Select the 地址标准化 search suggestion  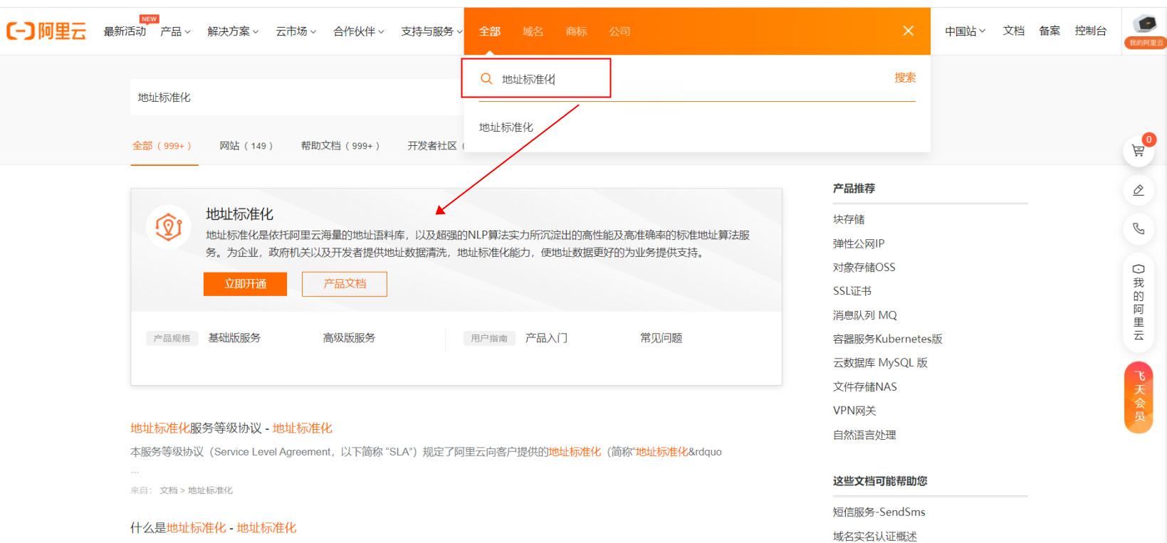(506, 127)
